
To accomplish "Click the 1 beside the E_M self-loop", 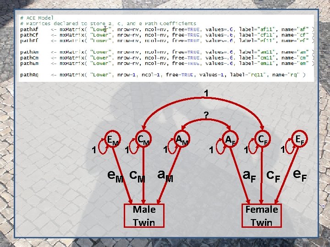I will click(x=94, y=150).
